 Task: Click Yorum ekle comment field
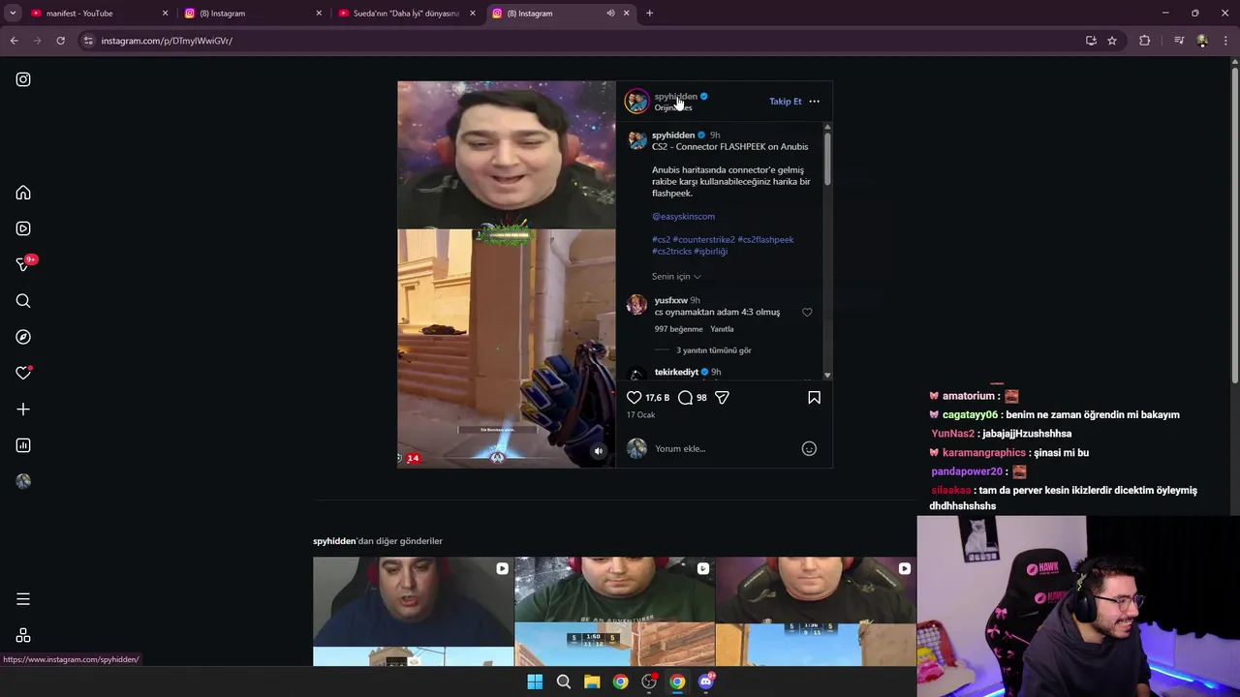[722, 448]
